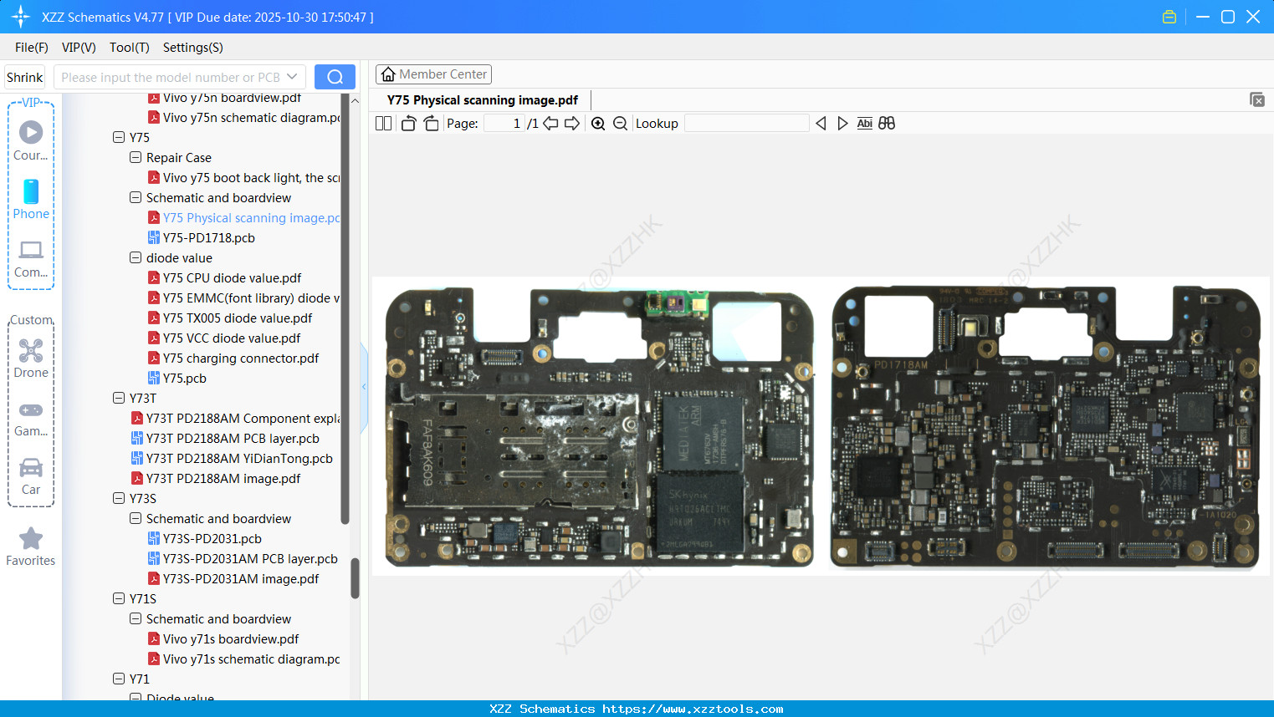Select the Abi text search option

[x=864, y=123]
